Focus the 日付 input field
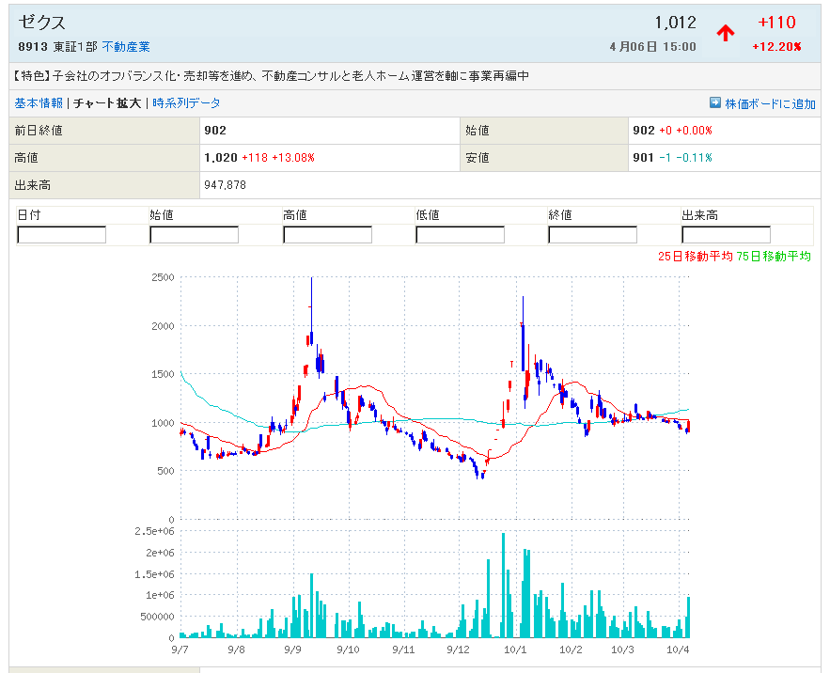Screen dimensions: 830x673 (x=62, y=235)
